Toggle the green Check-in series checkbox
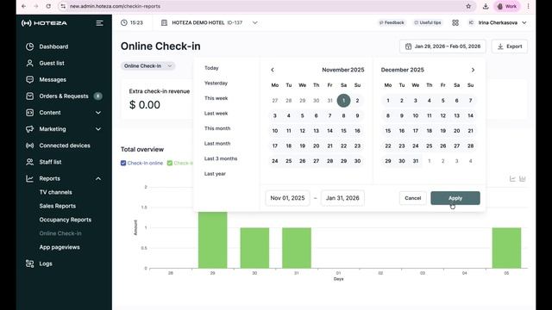The width and height of the screenshot is (552, 310). 170,163
